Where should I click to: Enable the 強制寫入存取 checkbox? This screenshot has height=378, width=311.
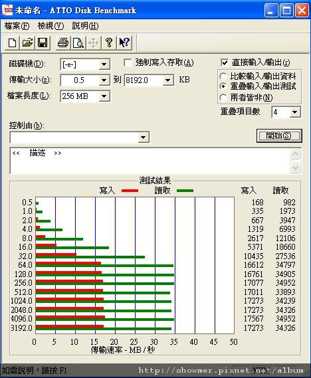(128, 62)
